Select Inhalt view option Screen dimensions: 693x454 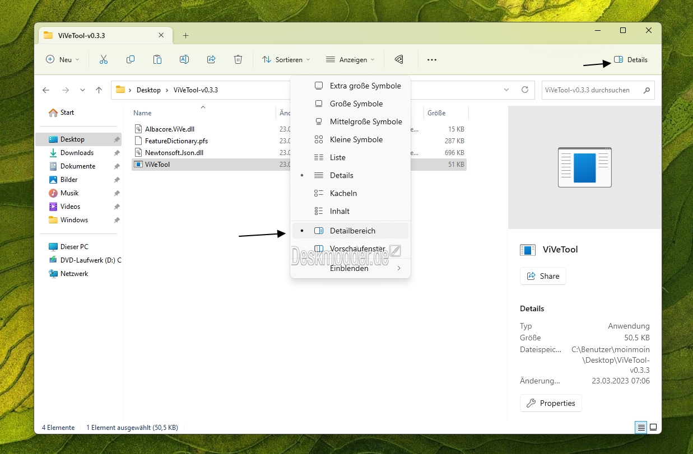tap(350, 211)
